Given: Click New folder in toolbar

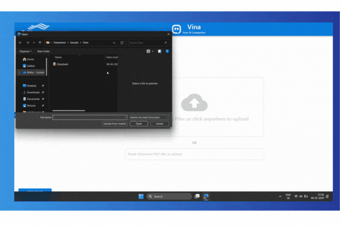Looking at the screenshot, I should pos(44,51).
